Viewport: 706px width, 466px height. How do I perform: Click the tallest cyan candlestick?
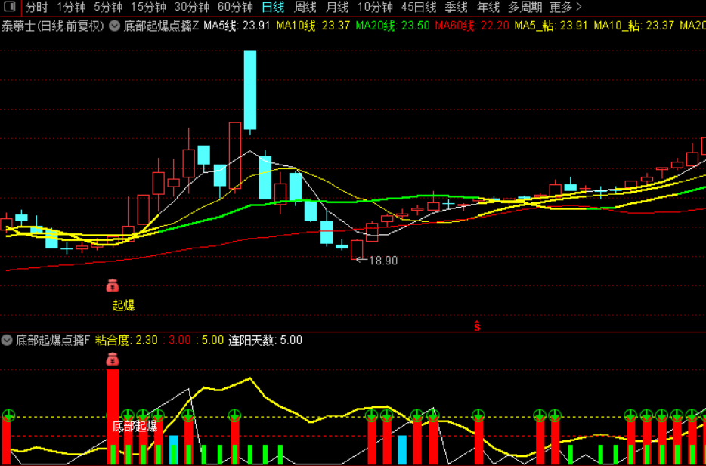[250, 90]
